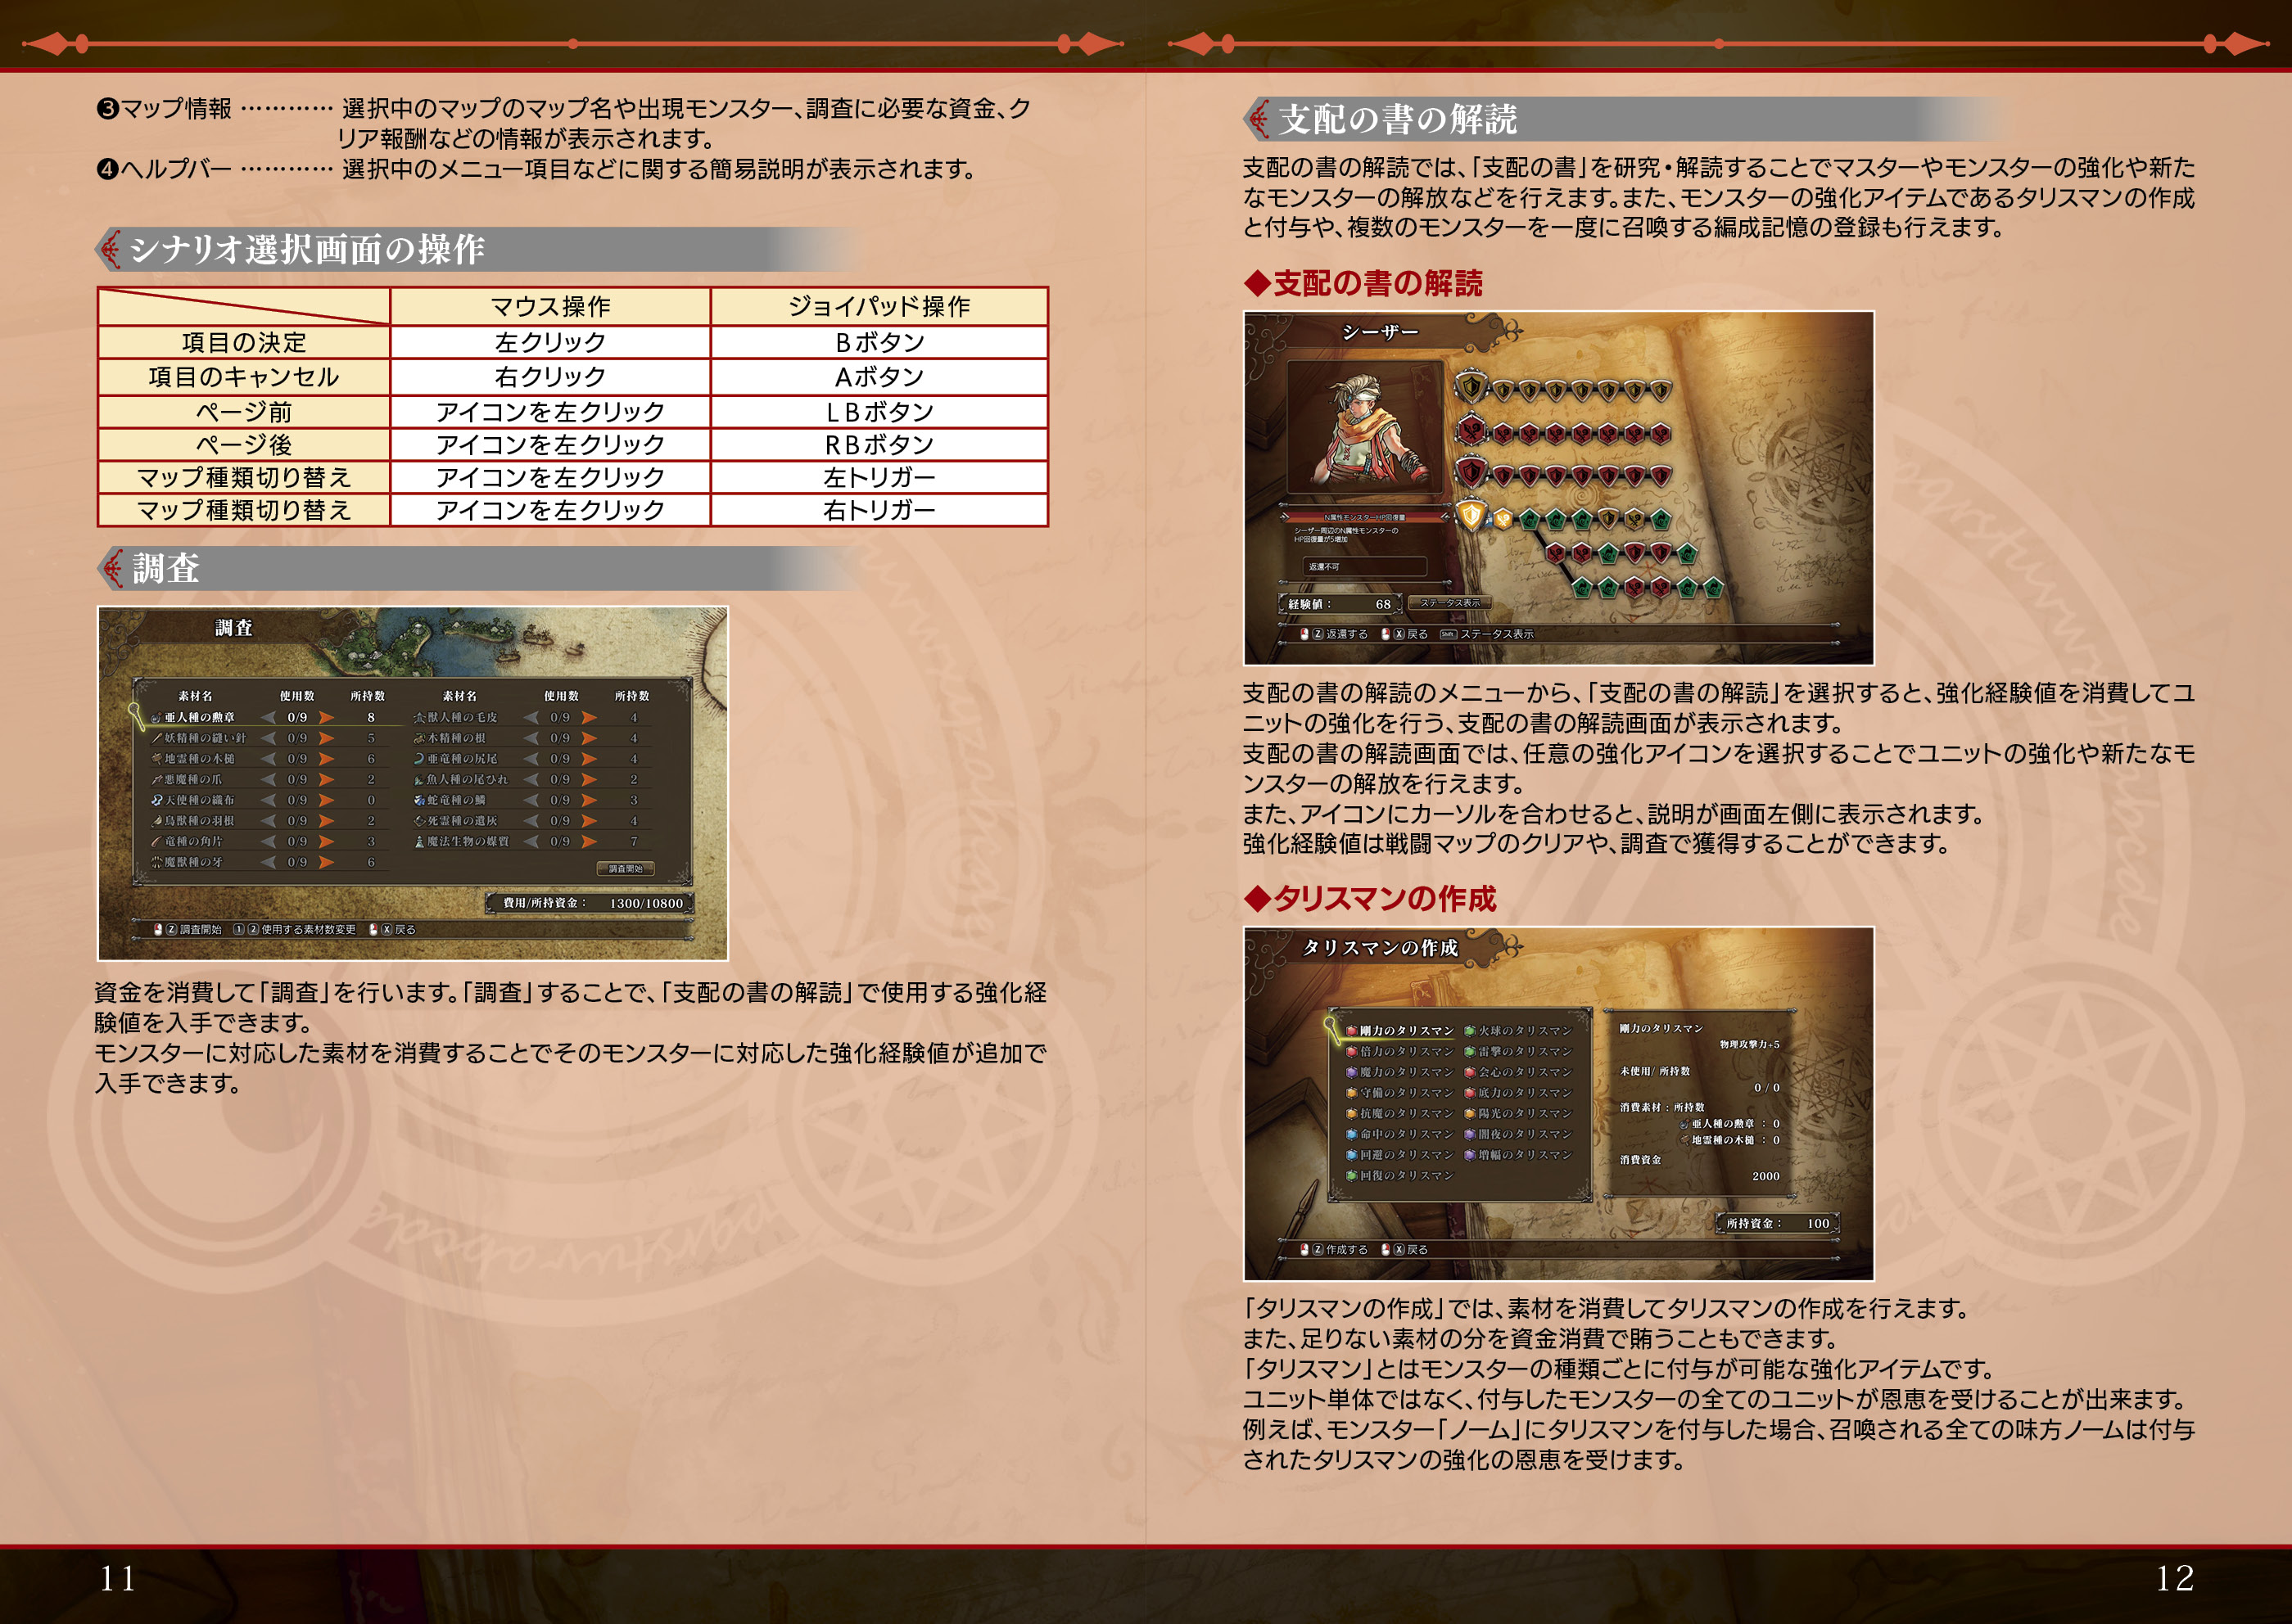Click the green gem beside 回復のタリスマン
Viewport: 2292px width, 1624px height.
1352,1176
